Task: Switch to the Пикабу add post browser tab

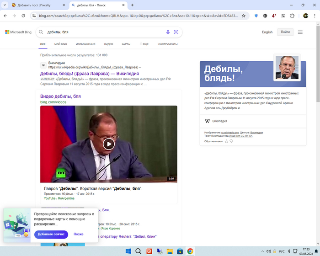Action: pos(37,5)
